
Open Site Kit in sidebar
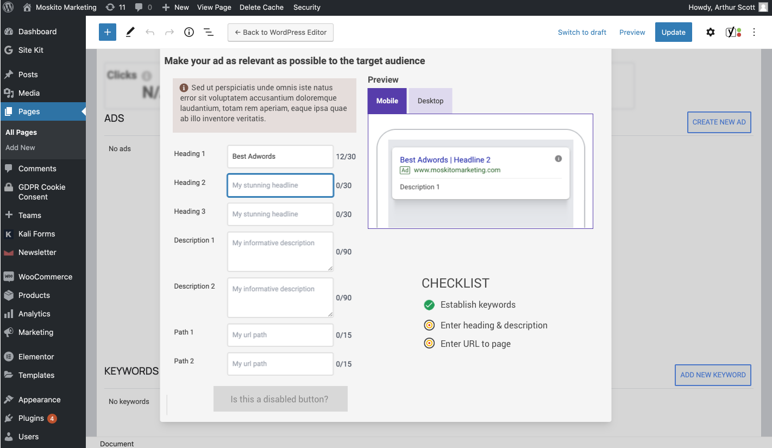[x=43, y=50]
